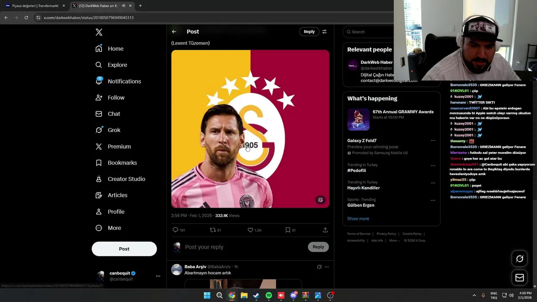
Task: Open Grok in X sidebar
Action: (108, 130)
